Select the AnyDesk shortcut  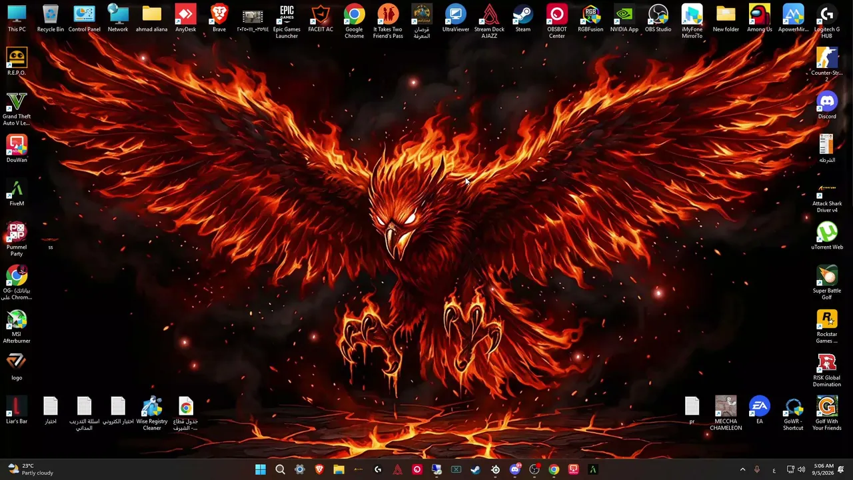[185, 19]
